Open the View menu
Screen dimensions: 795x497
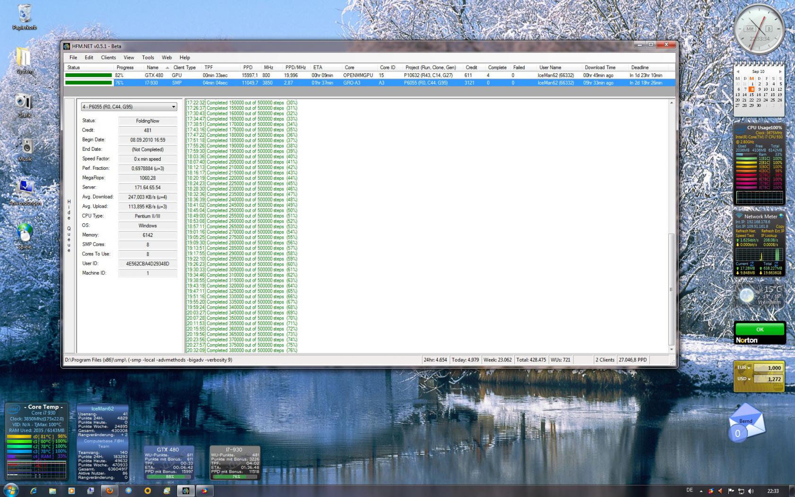click(x=129, y=57)
